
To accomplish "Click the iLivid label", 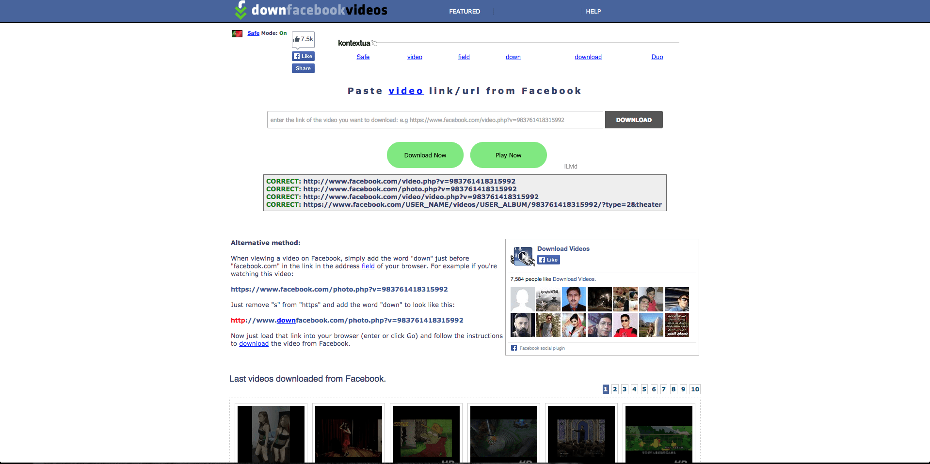I will [x=571, y=166].
